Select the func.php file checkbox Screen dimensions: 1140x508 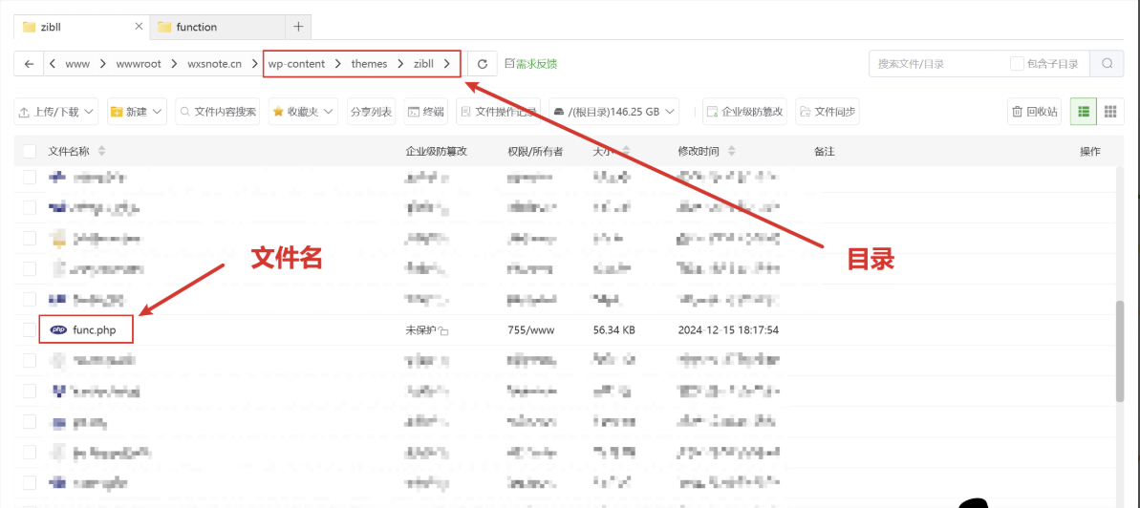30,330
